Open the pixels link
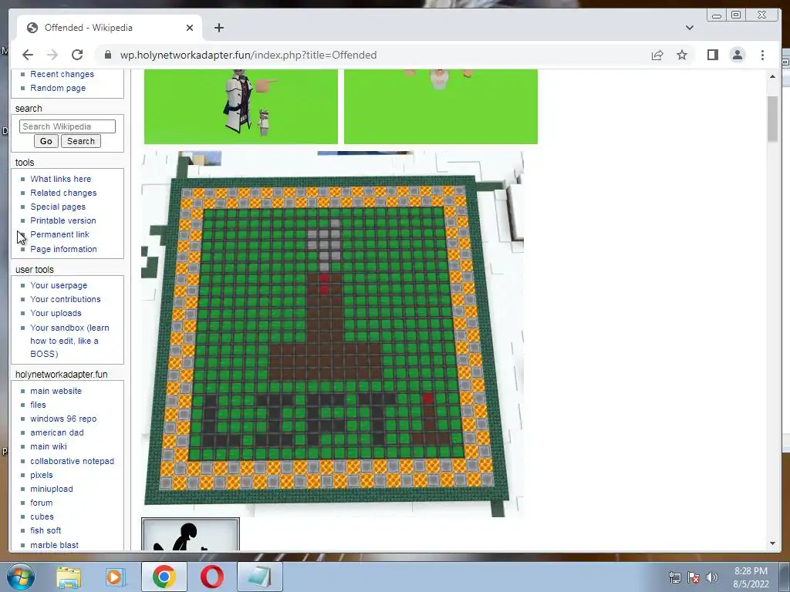The height and width of the screenshot is (592, 790). (x=42, y=475)
